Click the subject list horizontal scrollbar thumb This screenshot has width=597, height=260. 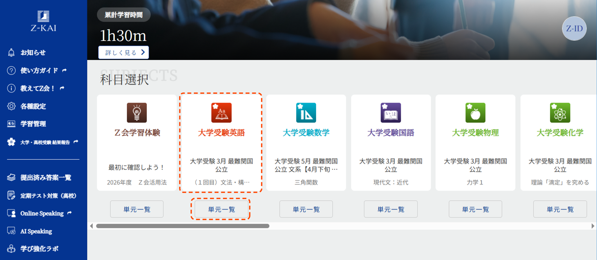183,226
